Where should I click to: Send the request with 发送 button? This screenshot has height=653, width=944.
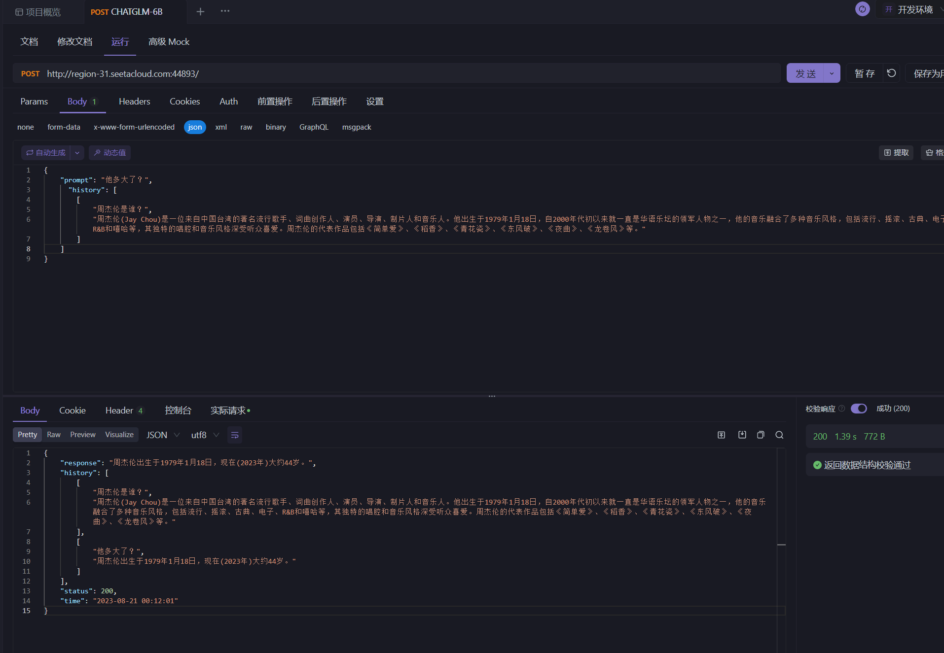click(805, 73)
